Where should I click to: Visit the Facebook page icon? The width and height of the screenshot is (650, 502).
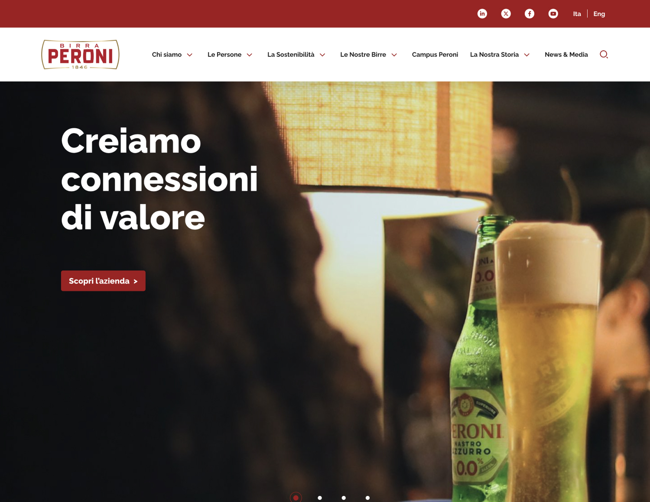coord(529,14)
